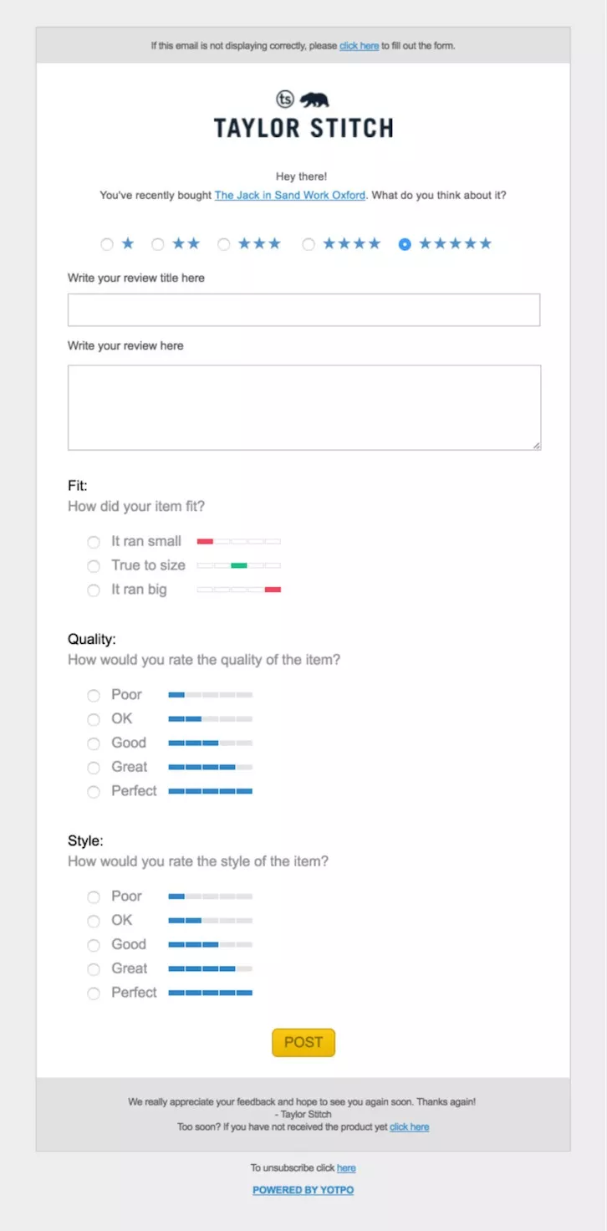
Task: Choose "It ran small" fit option
Action: pyautogui.click(x=94, y=542)
